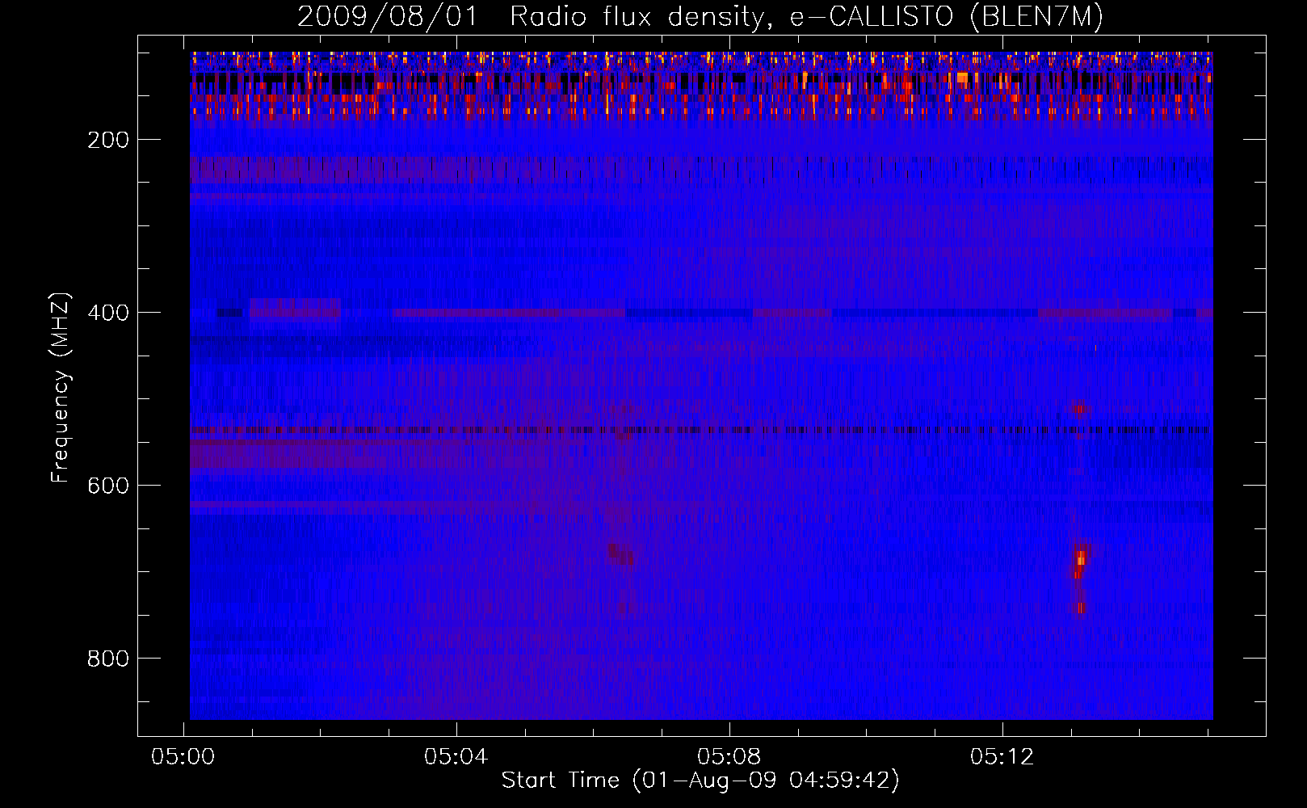Click the 05:12 time tick label

[1002, 756]
